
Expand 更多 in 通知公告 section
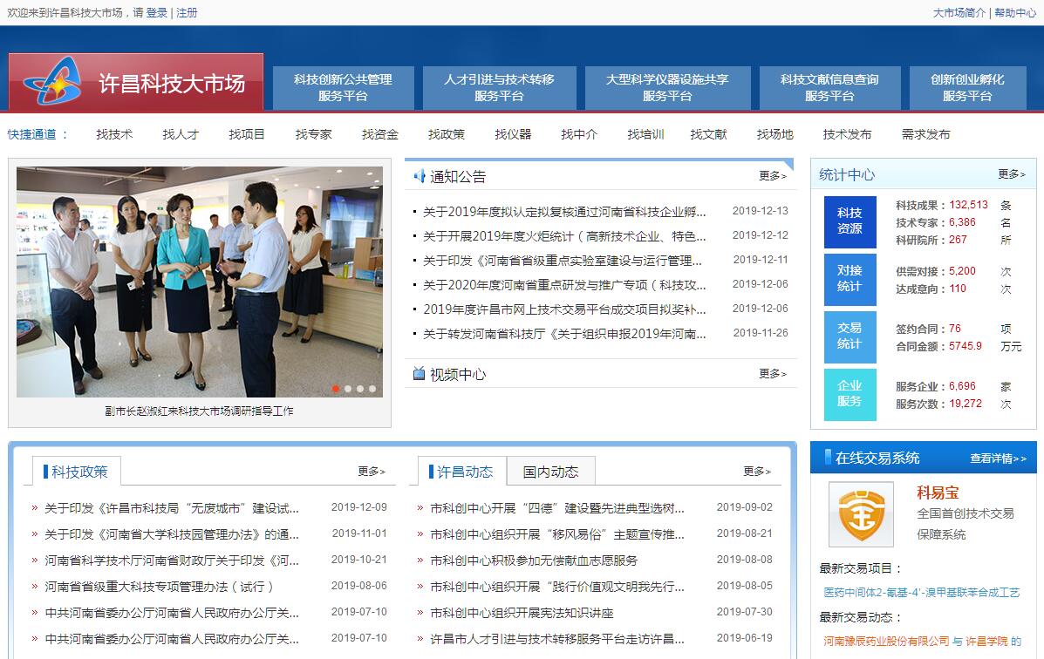tap(772, 176)
